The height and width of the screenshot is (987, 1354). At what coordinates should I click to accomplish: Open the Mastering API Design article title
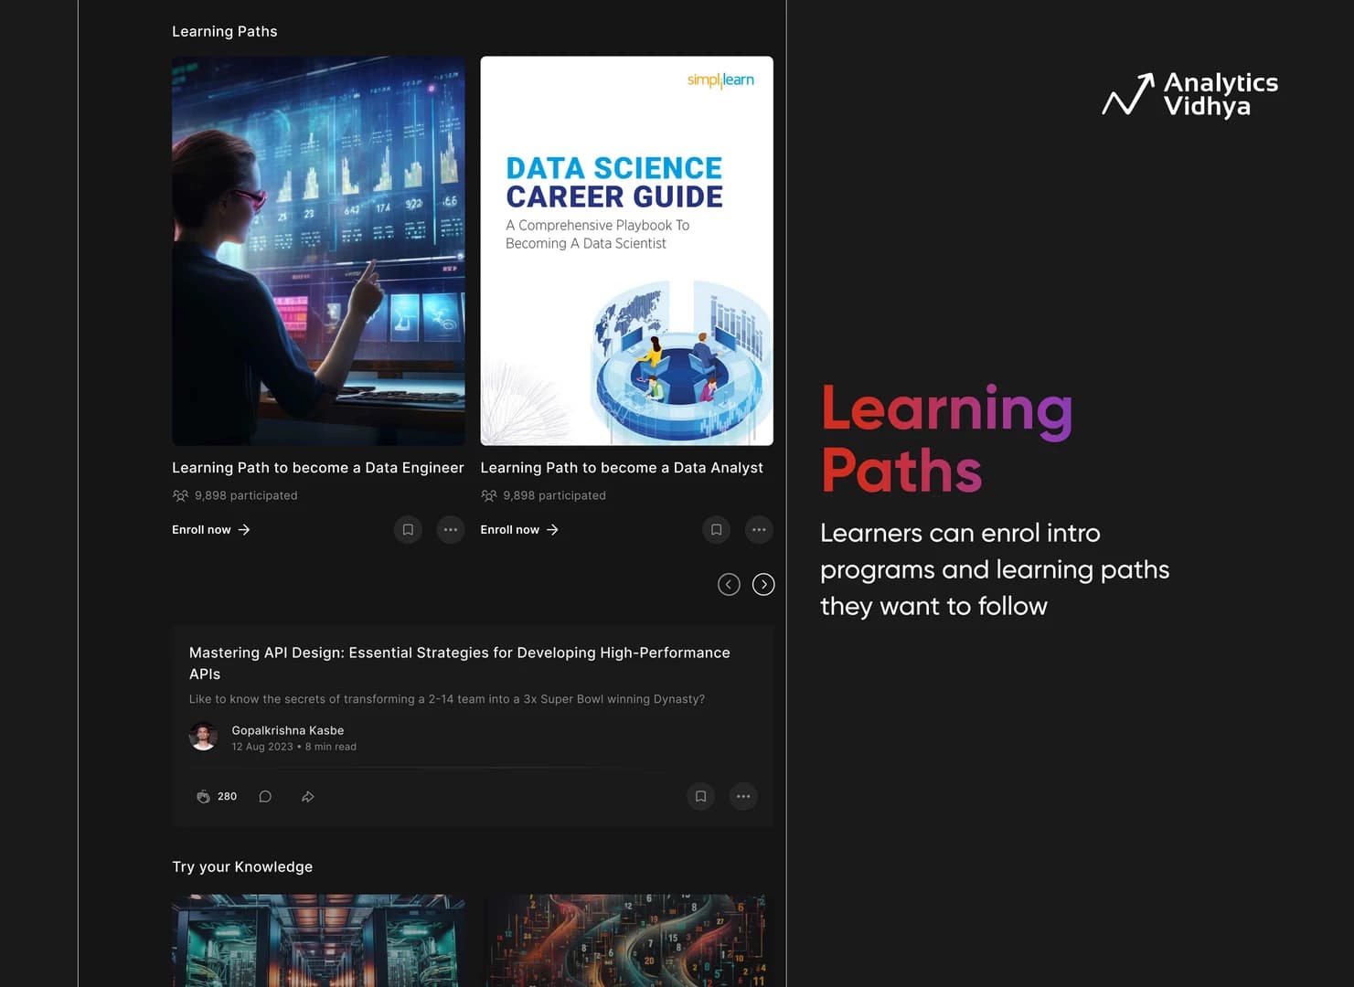click(x=460, y=663)
